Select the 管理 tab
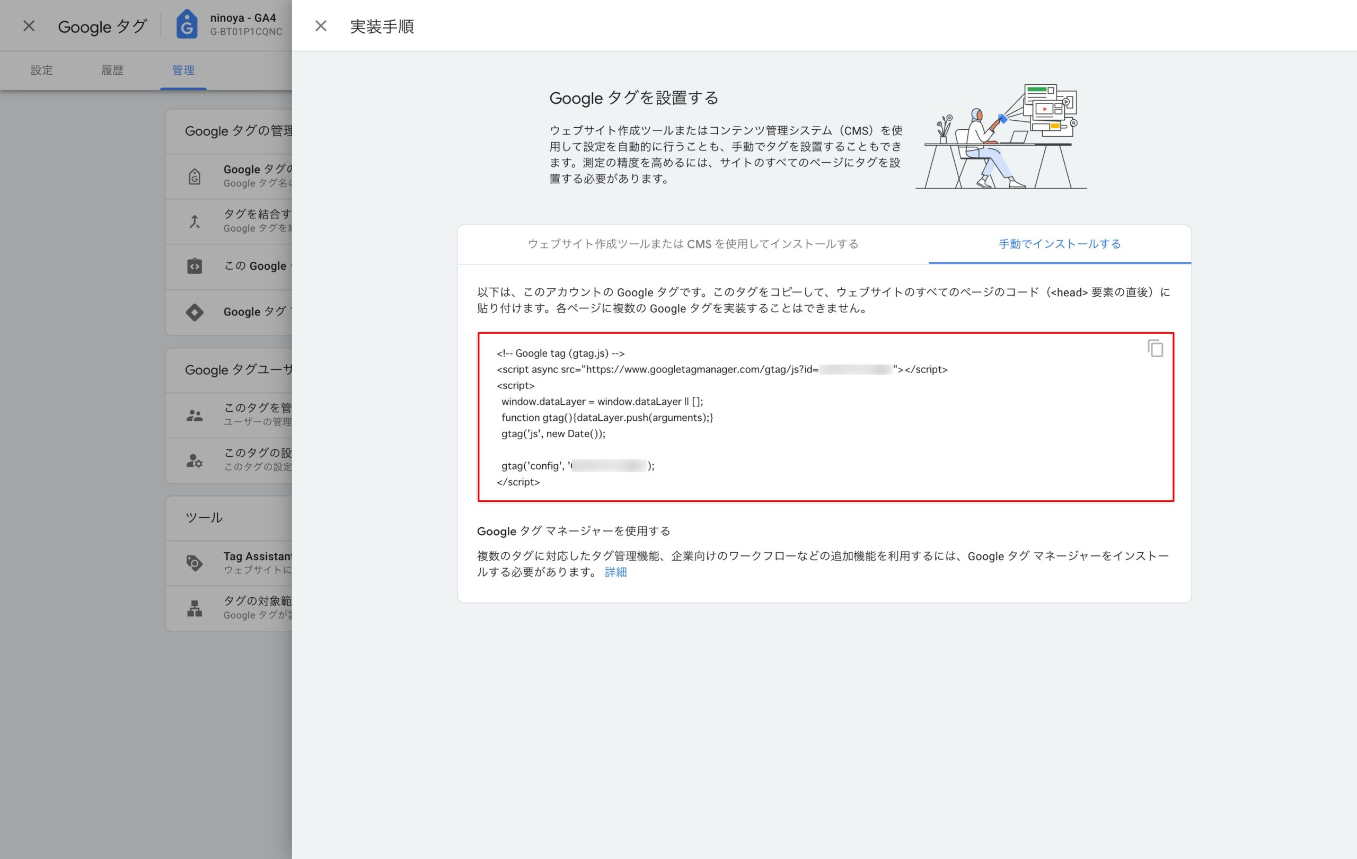Image resolution: width=1357 pixels, height=859 pixels. click(183, 70)
